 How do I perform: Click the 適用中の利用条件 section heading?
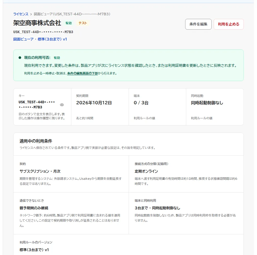(36, 141)
